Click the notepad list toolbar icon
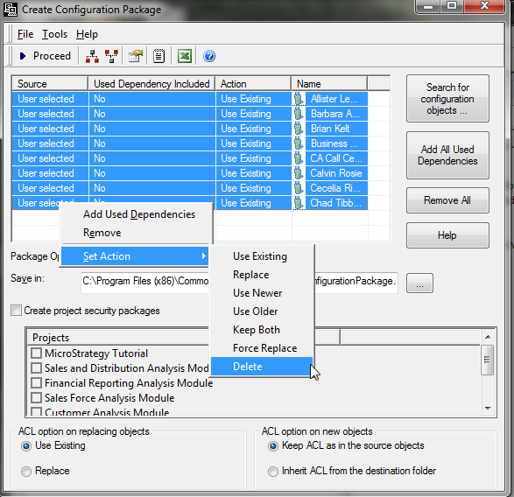The height and width of the screenshot is (497, 514). click(159, 56)
